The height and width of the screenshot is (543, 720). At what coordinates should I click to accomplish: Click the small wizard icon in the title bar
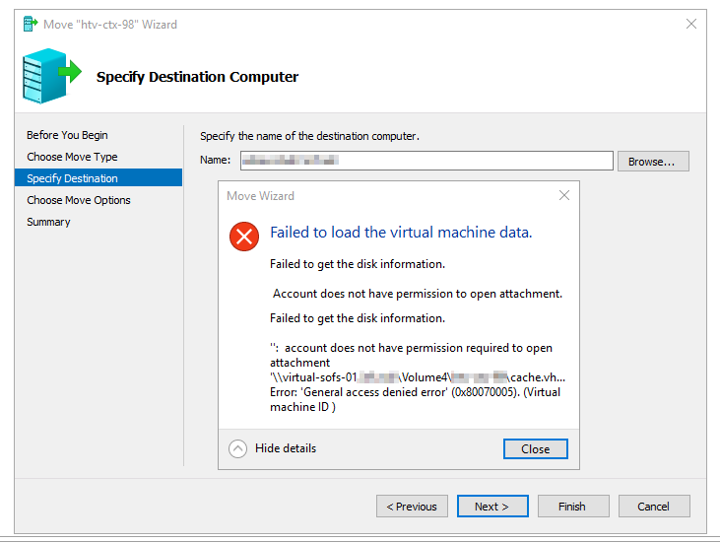[x=30, y=24]
